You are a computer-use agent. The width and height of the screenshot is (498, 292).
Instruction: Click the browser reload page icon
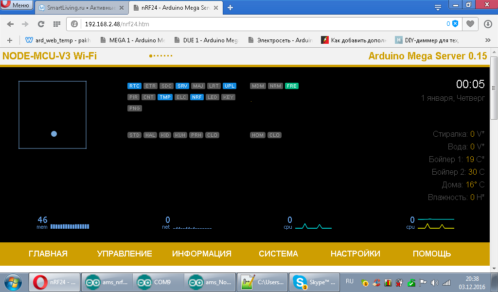[41, 24]
